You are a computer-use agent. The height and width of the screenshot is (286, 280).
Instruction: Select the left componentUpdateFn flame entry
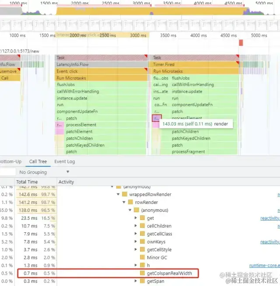pos(101,111)
